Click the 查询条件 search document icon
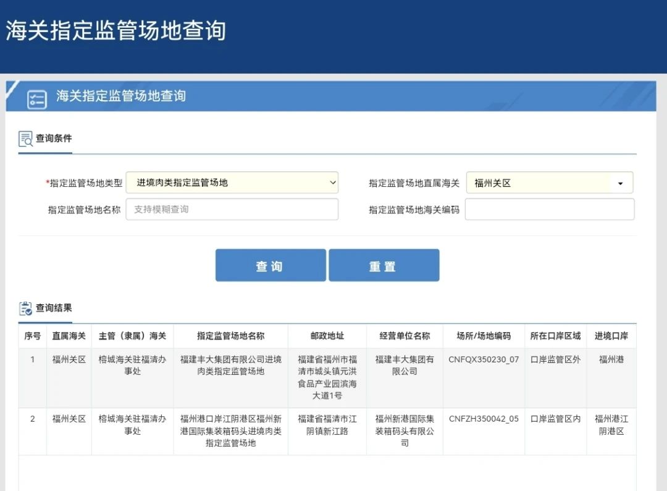 coord(25,139)
